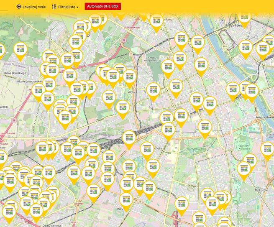
Task: Click the Mokotów district label
Action: pyautogui.click(x=261, y=190)
